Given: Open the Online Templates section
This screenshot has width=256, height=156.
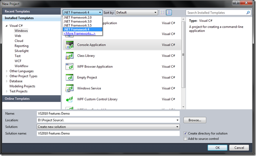Looking at the screenshot, I should (x=31, y=99).
